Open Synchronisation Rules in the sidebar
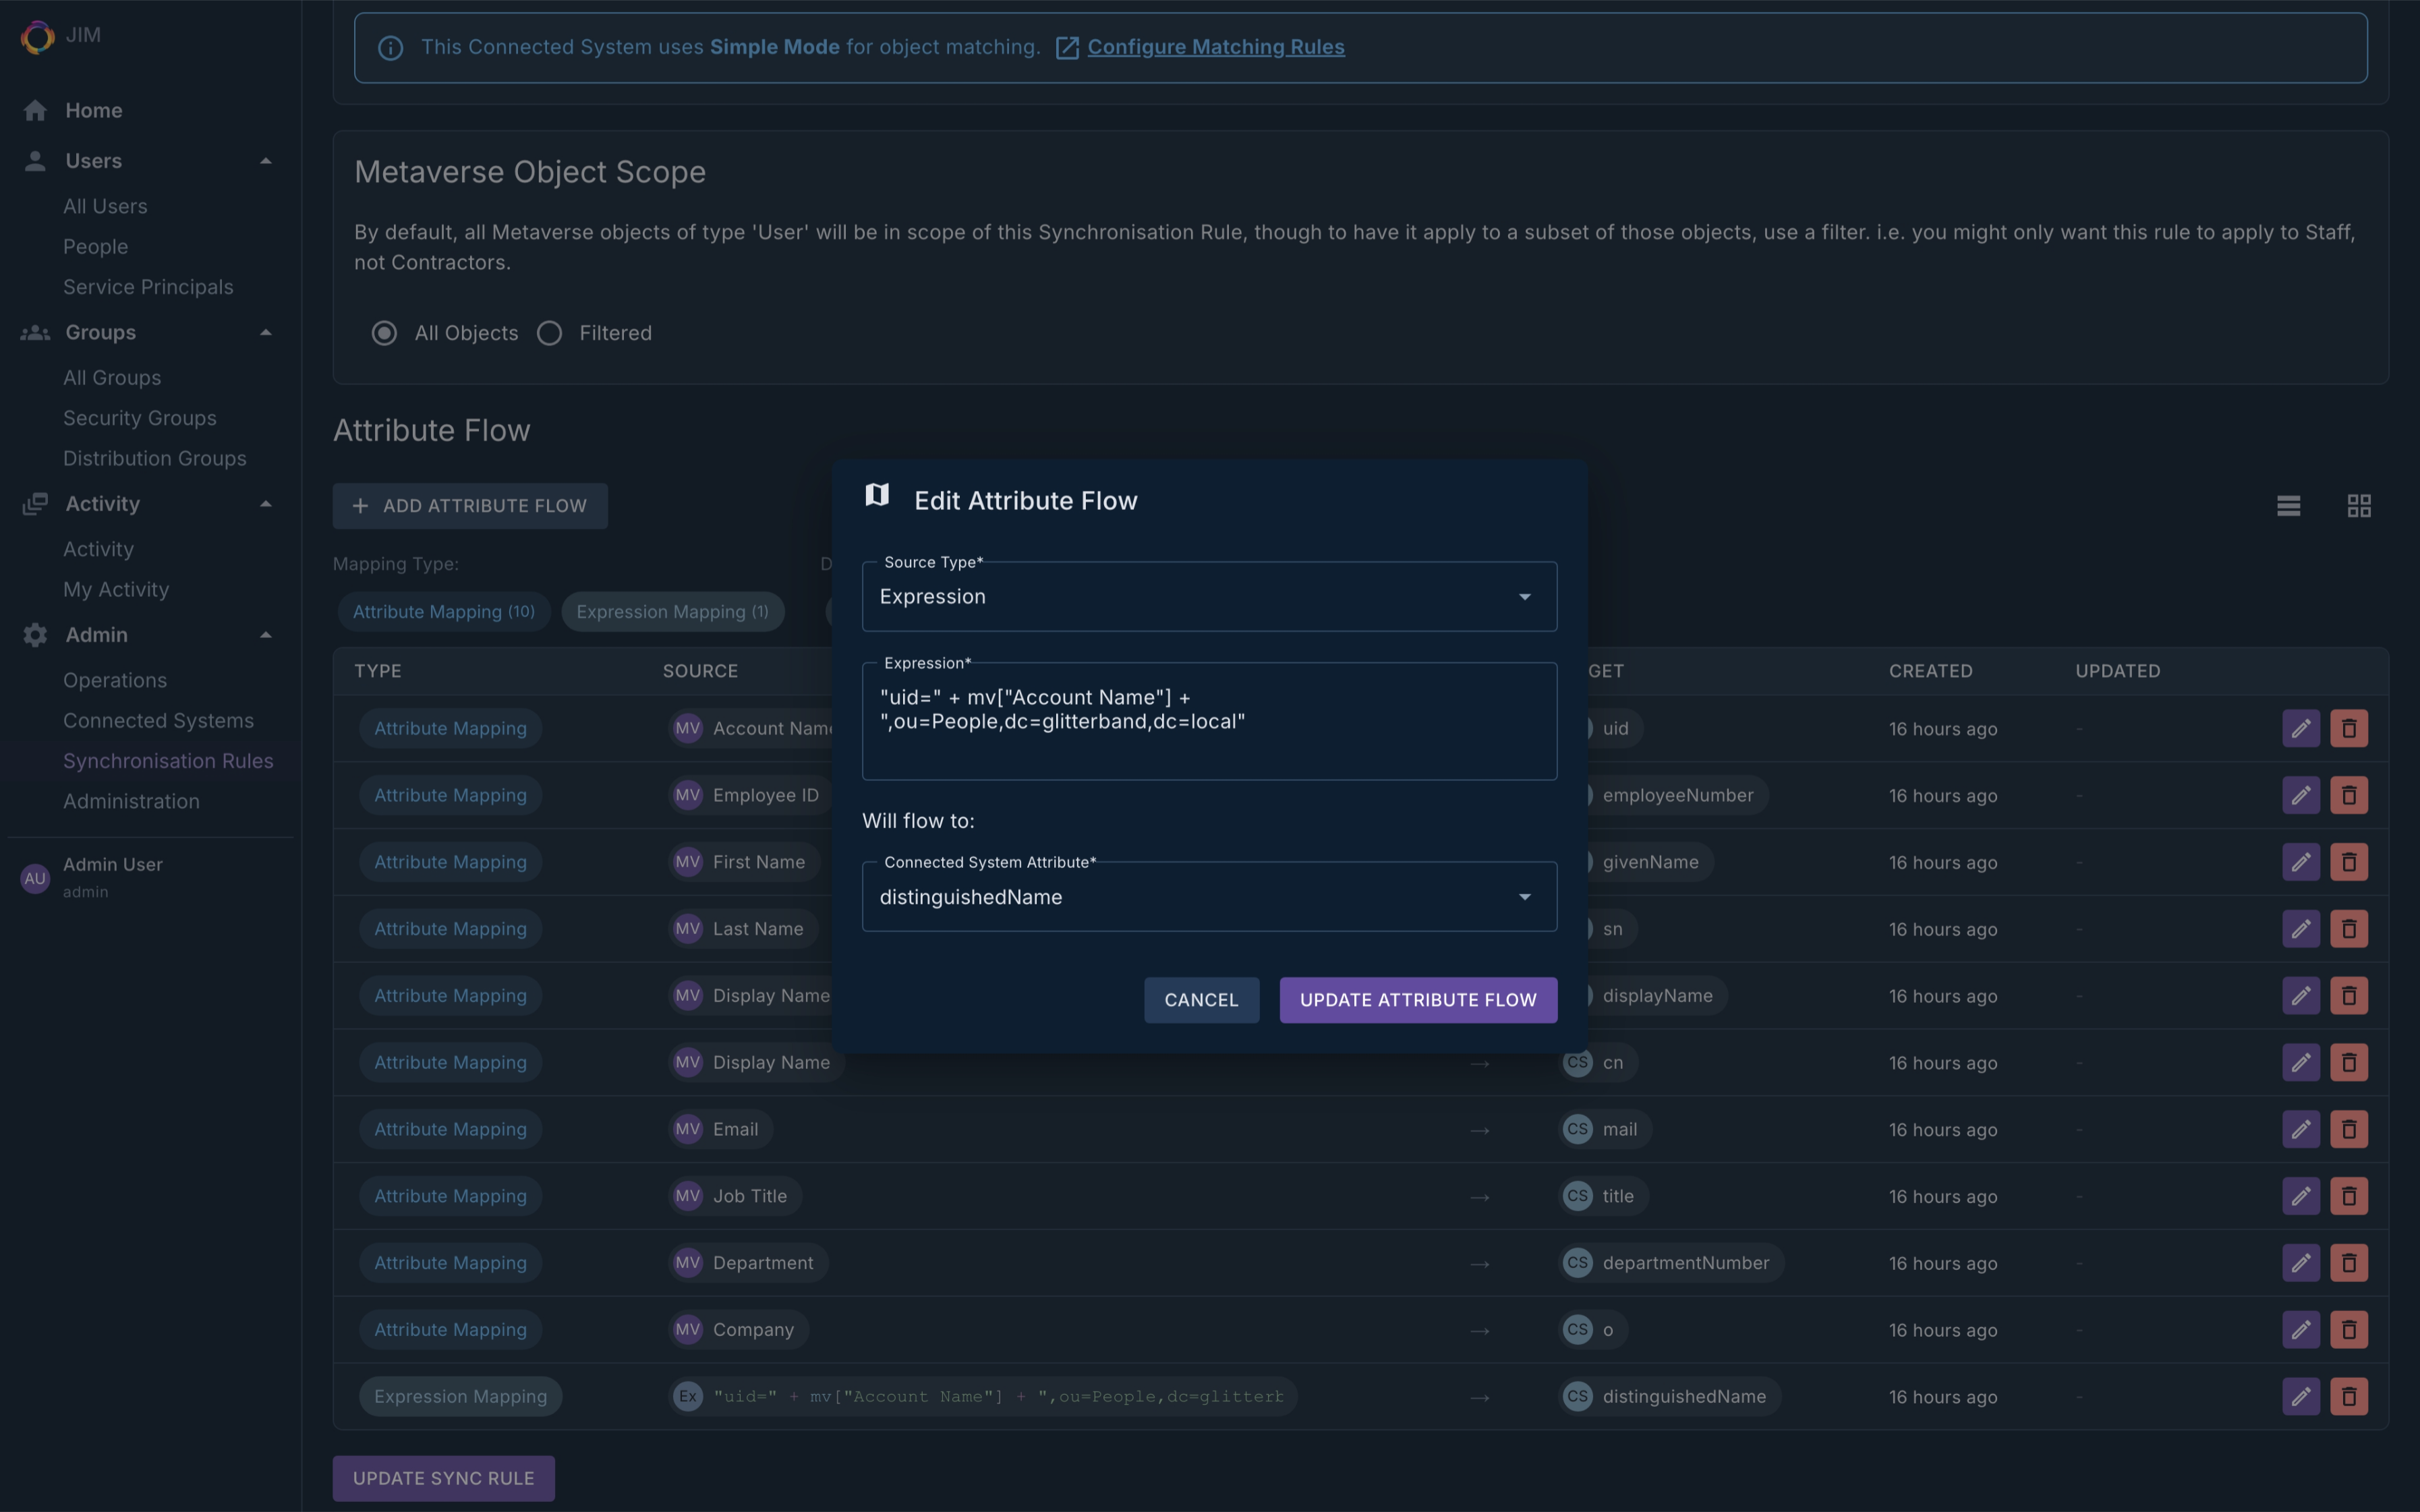The image size is (2420, 1512). coord(168,761)
